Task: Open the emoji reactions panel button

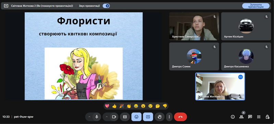Action: 136,117
